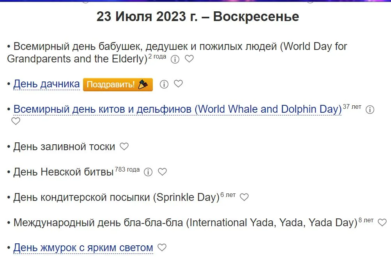Open info about World Day for Grandparents
The height and width of the screenshot is (257, 391).
pyautogui.click(x=174, y=59)
